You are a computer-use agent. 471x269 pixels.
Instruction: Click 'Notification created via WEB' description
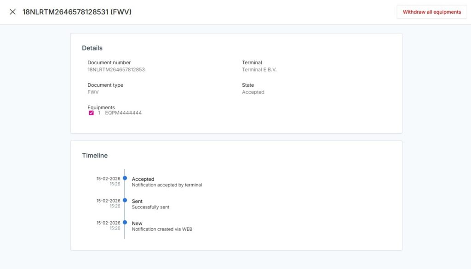click(162, 229)
